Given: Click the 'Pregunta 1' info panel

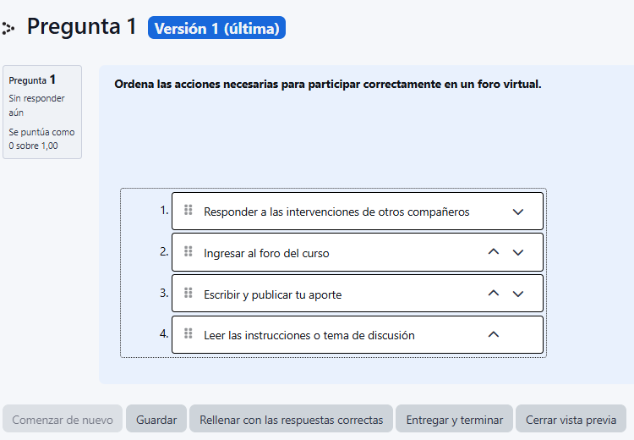Looking at the screenshot, I should pyautogui.click(x=42, y=112).
